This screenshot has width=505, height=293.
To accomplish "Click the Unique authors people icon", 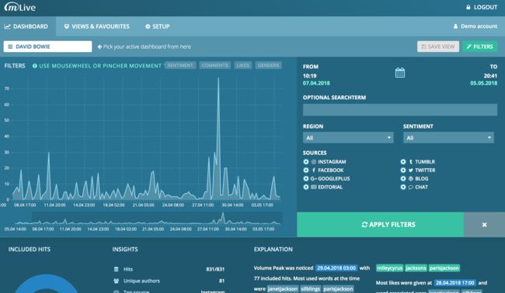I will (x=117, y=281).
